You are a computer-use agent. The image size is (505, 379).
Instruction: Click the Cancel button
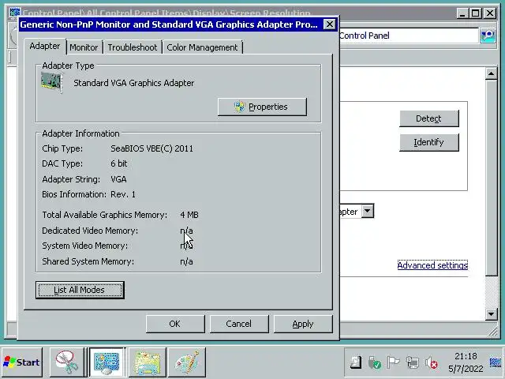point(238,324)
